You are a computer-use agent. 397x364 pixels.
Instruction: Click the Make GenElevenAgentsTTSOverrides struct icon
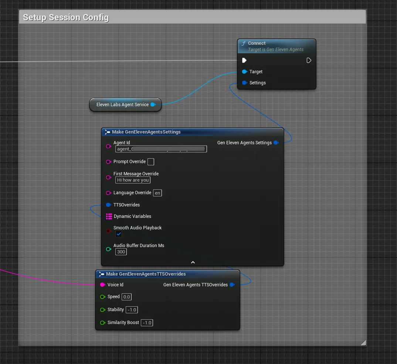click(x=102, y=274)
